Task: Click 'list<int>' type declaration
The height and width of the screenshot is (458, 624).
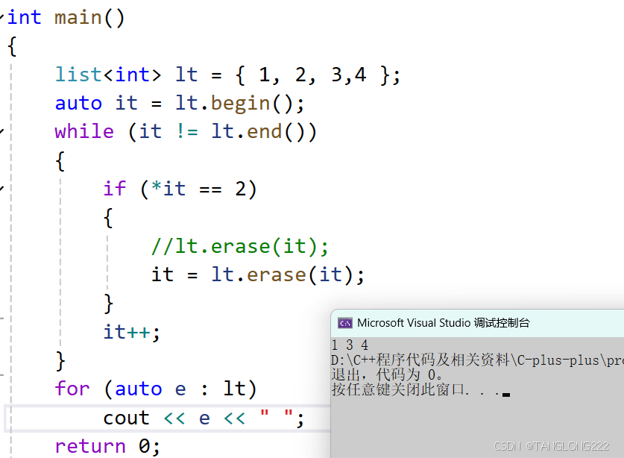Action: (108, 75)
